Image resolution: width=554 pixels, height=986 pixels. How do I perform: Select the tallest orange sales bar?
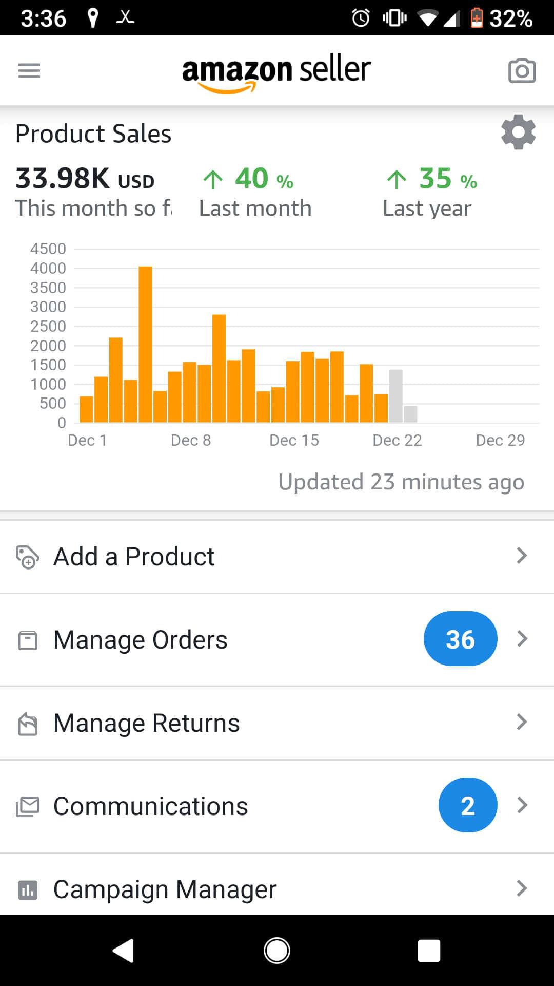pyautogui.click(x=145, y=344)
